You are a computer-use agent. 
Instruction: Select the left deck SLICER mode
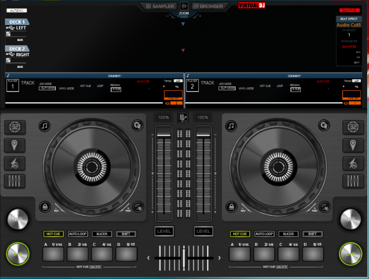coord(102,234)
